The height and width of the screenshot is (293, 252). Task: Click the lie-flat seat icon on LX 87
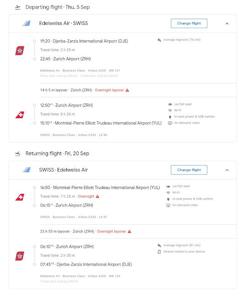click(x=168, y=186)
